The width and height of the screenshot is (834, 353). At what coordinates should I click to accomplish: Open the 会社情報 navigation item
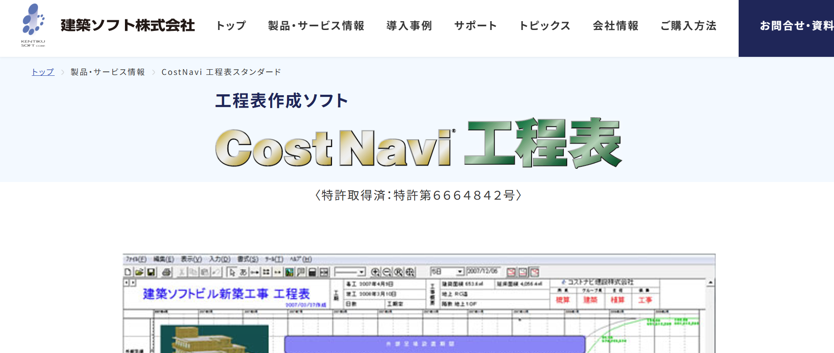[615, 26]
